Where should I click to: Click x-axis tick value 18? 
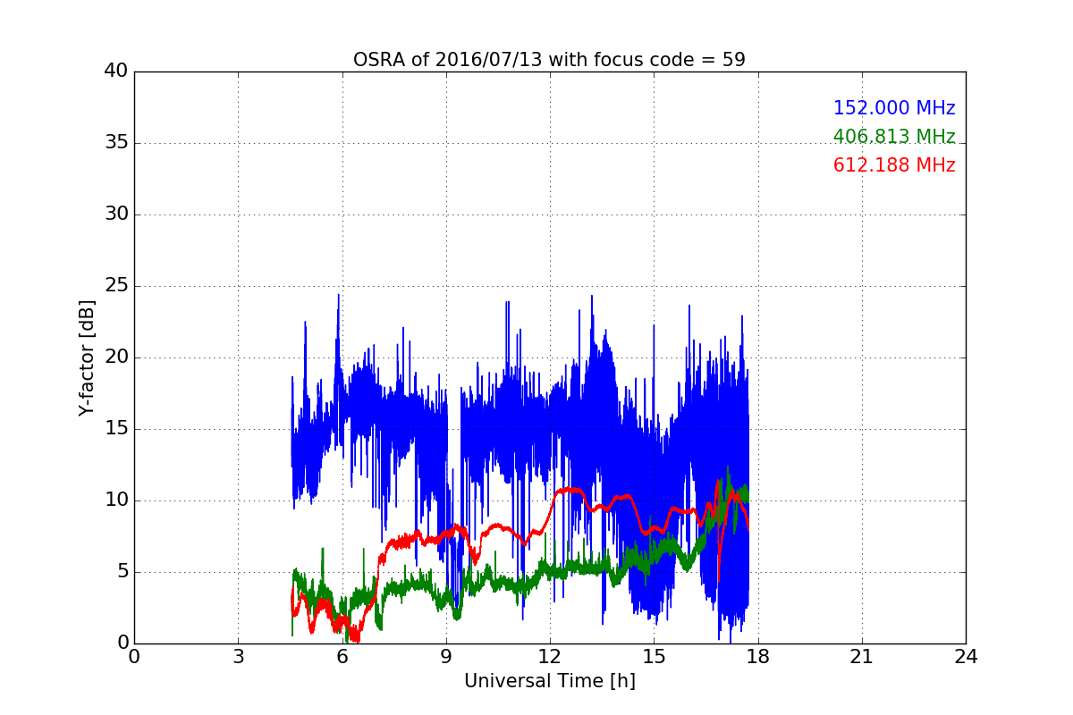[x=757, y=656]
